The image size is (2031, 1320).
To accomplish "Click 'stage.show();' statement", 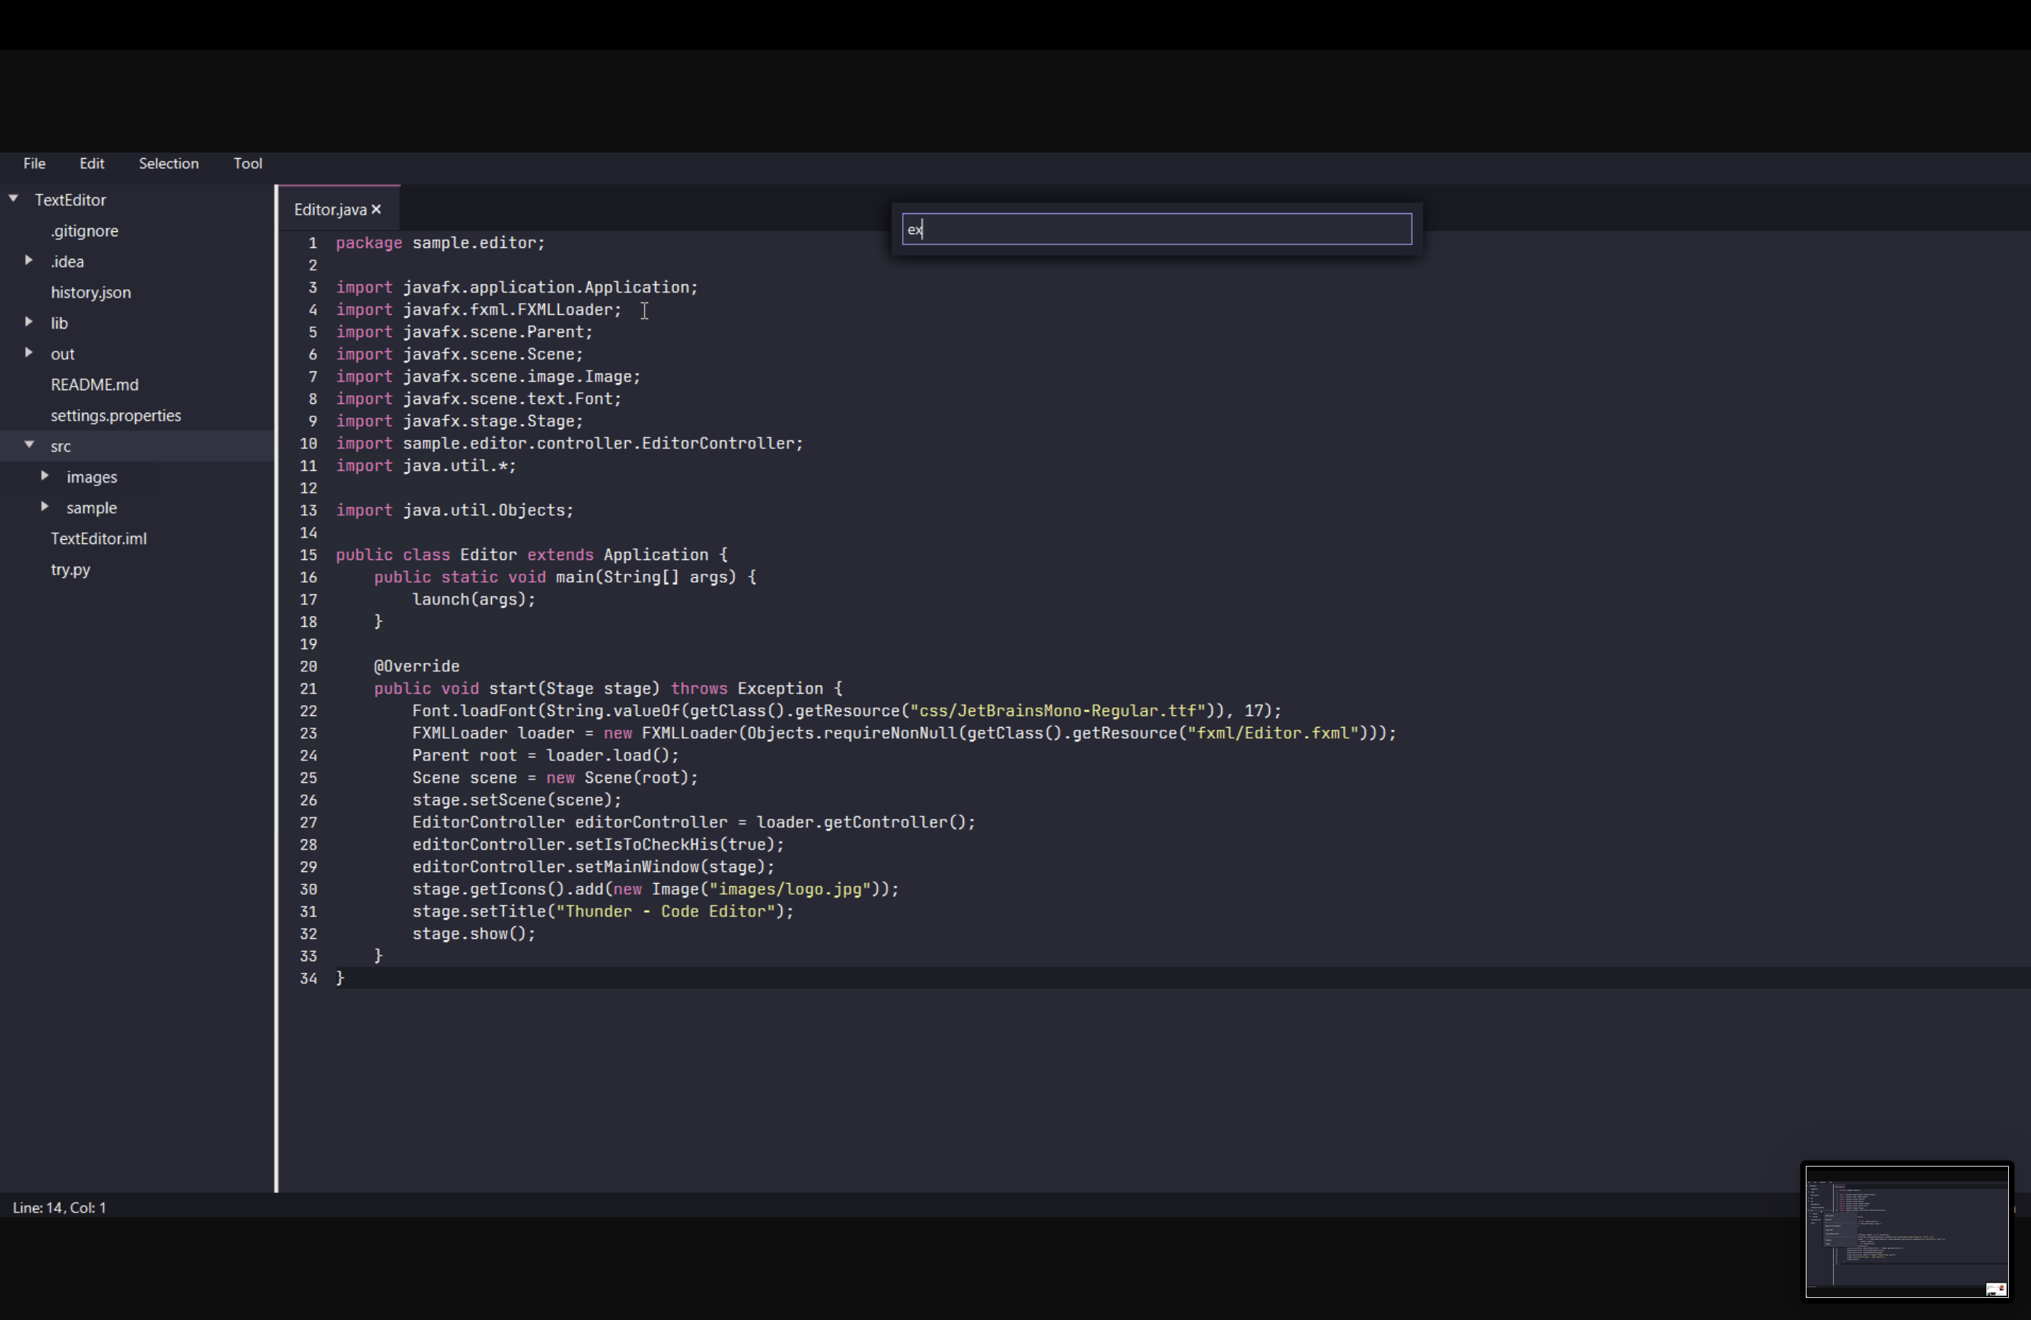I will tap(474, 933).
